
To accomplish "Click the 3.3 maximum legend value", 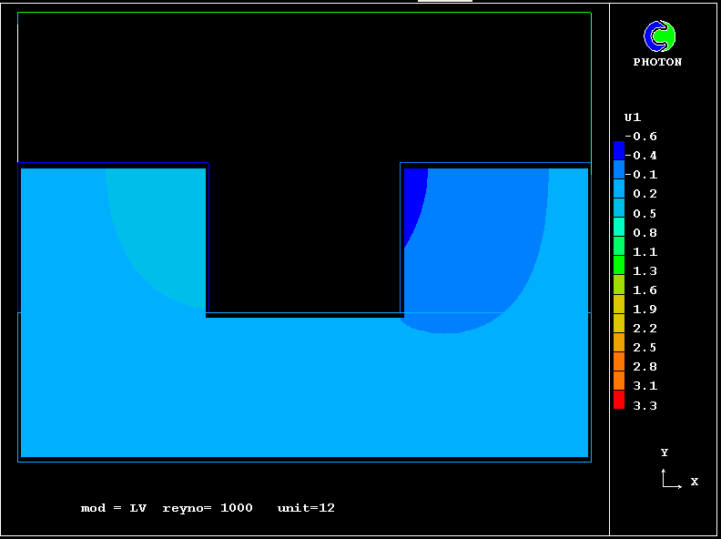I will pos(645,406).
